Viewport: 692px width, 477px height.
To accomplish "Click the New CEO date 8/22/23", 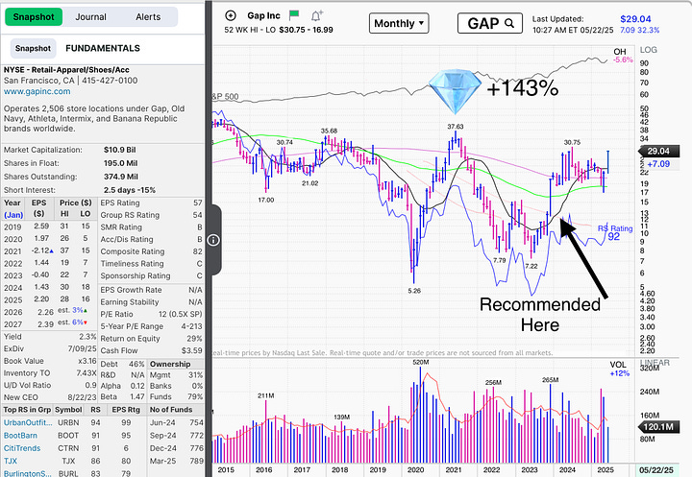I will point(82,397).
